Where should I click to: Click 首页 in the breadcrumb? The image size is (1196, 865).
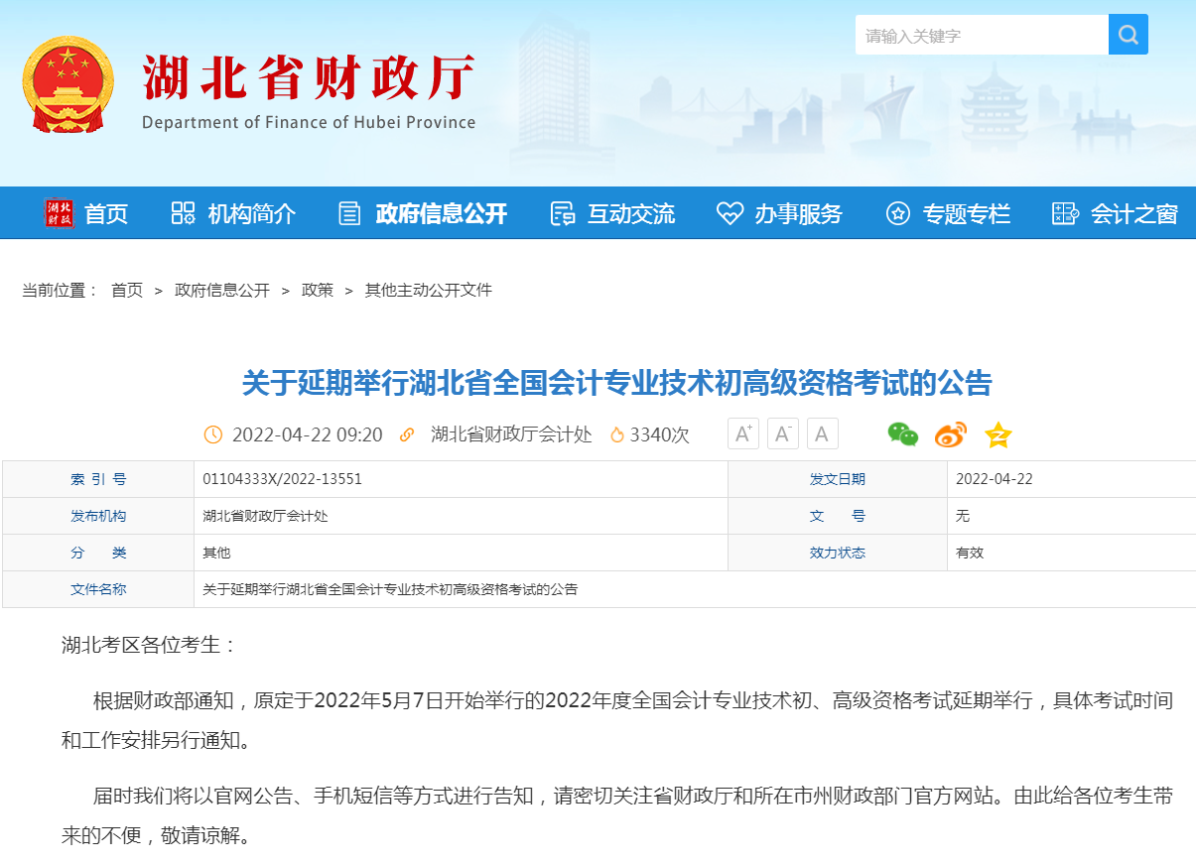(x=127, y=291)
